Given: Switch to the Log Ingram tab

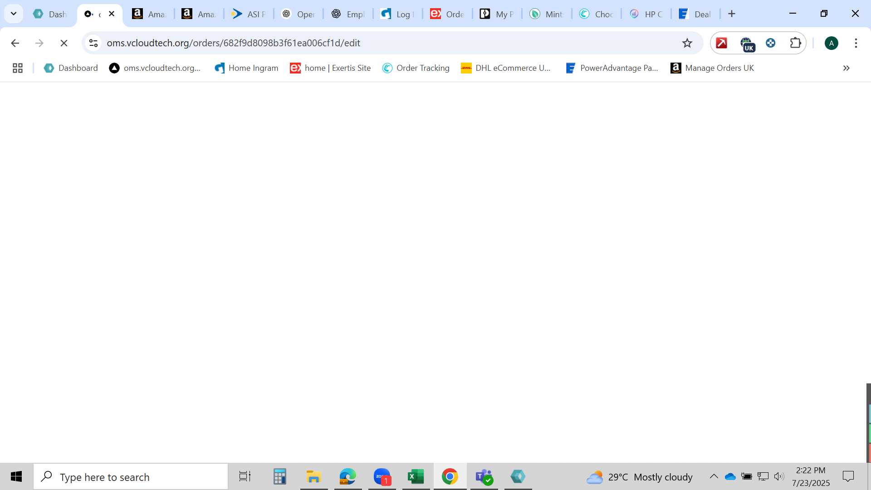Looking at the screenshot, I should click(x=397, y=14).
